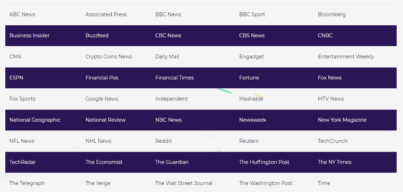
Task: Select The NY Times
Action: 334,162
